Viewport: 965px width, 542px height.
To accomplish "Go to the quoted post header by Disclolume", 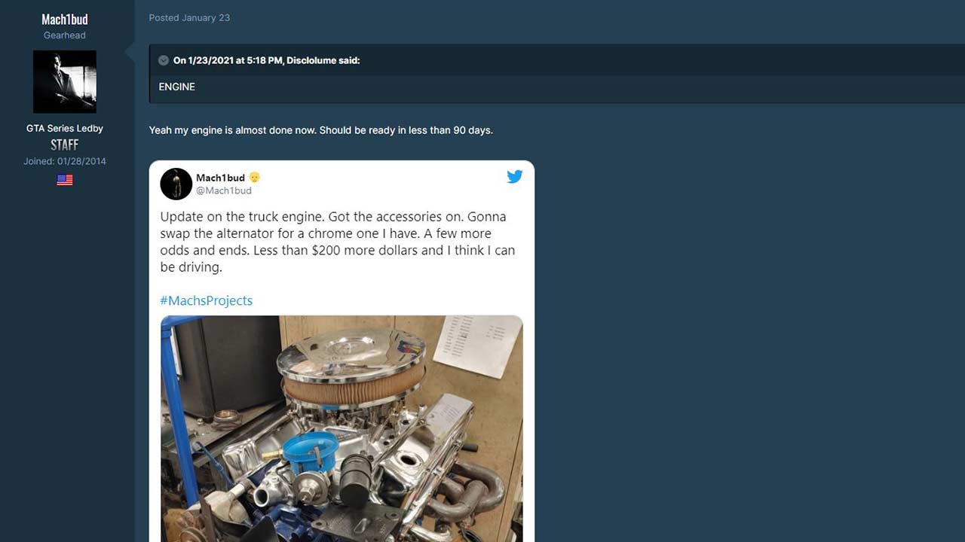I will tap(266, 60).
